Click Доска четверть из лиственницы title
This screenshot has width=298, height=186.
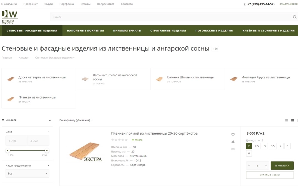coord(42,77)
